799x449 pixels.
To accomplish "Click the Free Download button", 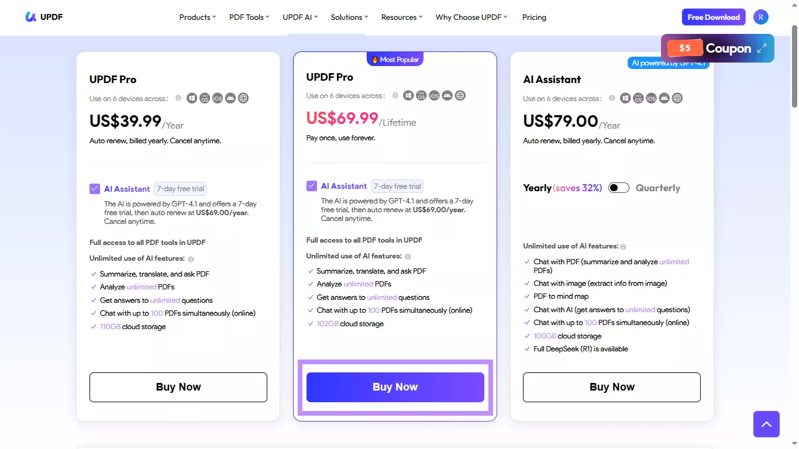I will pyautogui.click(x=714, y=17).
